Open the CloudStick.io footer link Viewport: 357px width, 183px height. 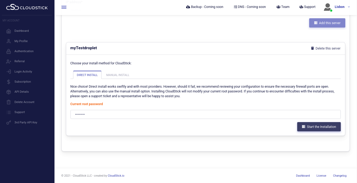pyautogui.click(x=116, y=176)
